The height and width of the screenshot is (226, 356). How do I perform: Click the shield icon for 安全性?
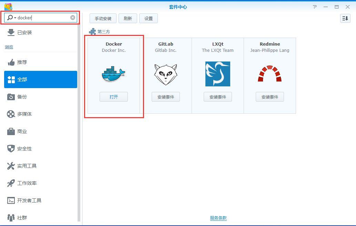pyautogui.click(x=11, y=149)
